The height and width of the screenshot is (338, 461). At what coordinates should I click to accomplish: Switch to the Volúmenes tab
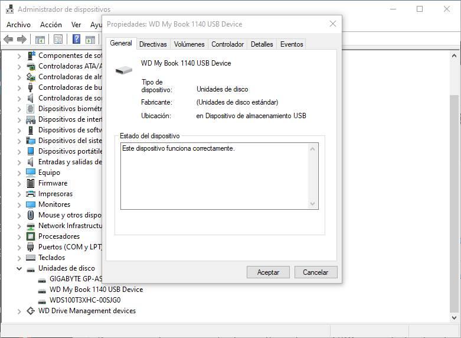(x=189, y=44)
